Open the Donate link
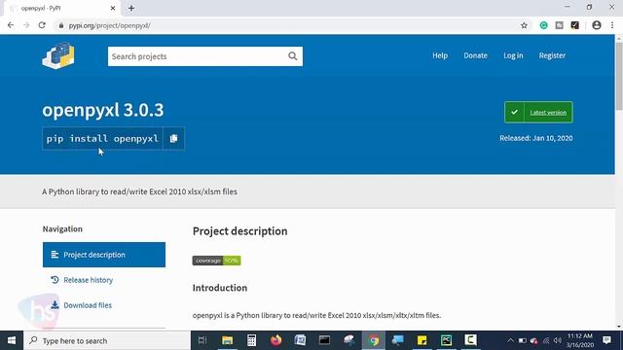The width and height of the screenshot is (623, 350). pyautogui.click(x=475, y=55)
